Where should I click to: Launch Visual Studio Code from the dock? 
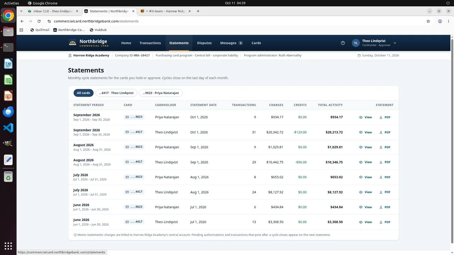8,127
